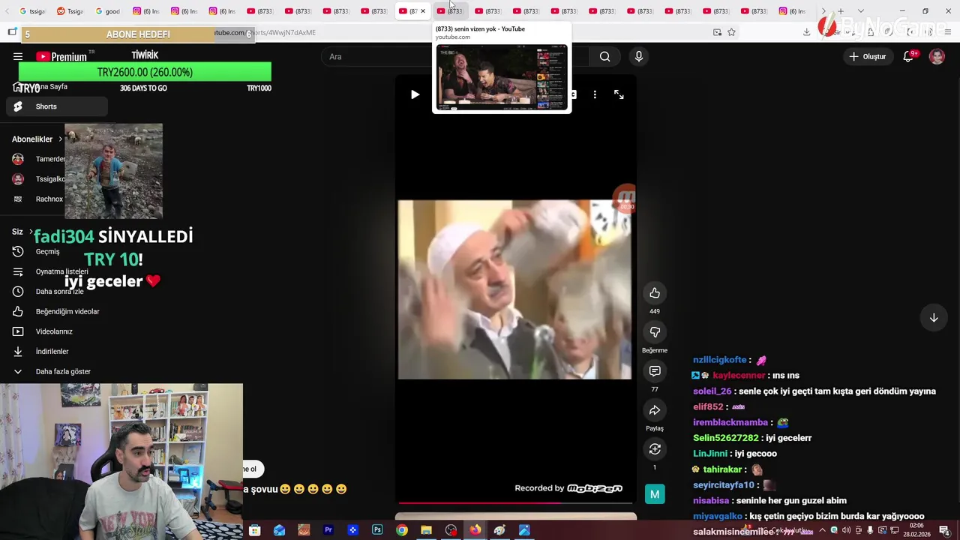
Task: Open Microsoft Store from the taskbar
Action: tap(255, 530)
